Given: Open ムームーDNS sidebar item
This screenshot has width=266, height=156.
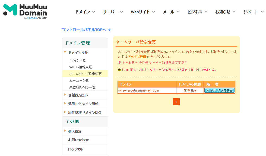Looking at the screenshot, I should pos(79,81).
